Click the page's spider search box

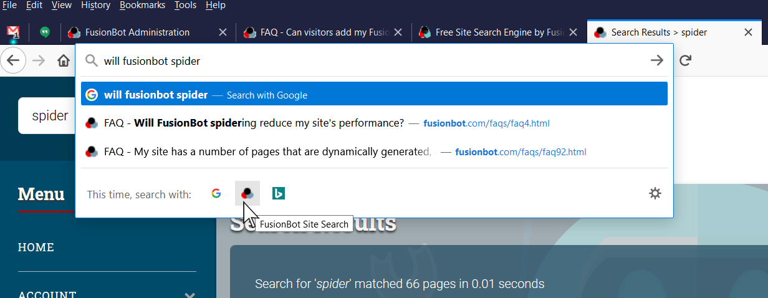click(x=47, y=116)
